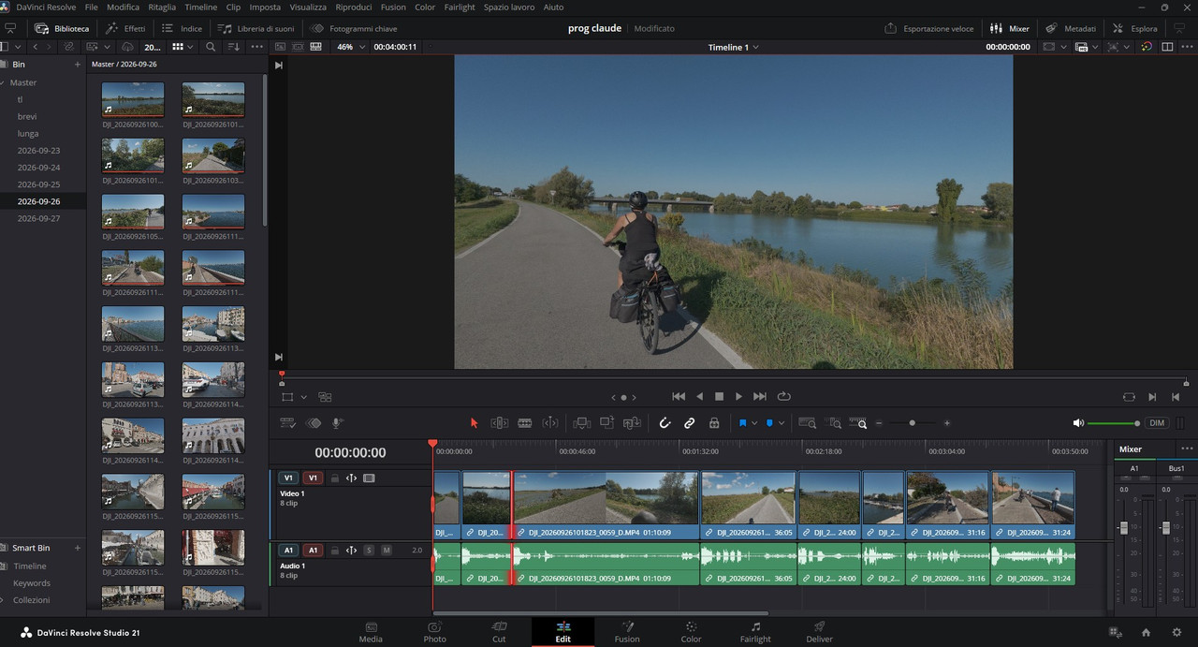Open the Fusion menu in menu bar
The height and width of the screenshot is (647, 1198).
coord(393,7)
